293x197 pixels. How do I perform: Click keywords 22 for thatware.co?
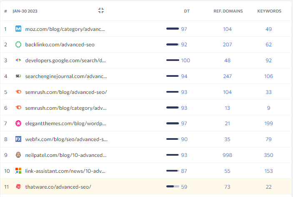point(269,187)
